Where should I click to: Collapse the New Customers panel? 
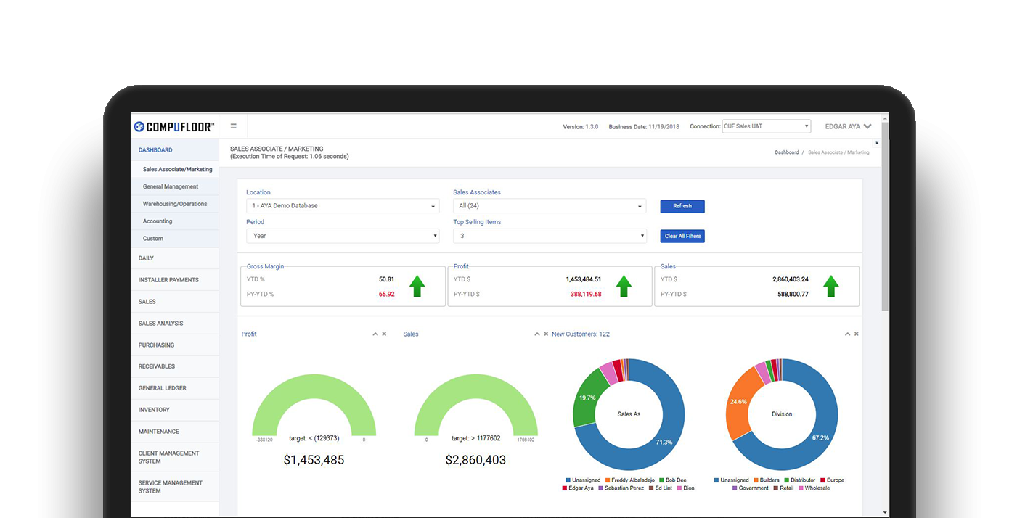[847, 334]
